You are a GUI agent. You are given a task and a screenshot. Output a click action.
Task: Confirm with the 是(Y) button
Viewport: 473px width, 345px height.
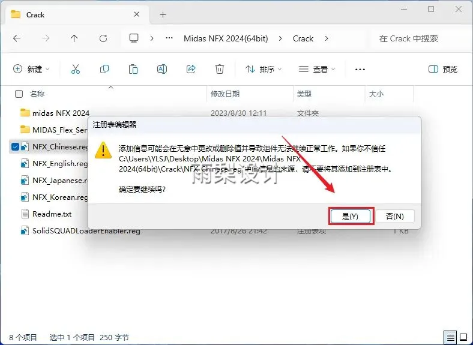(350, 216)
